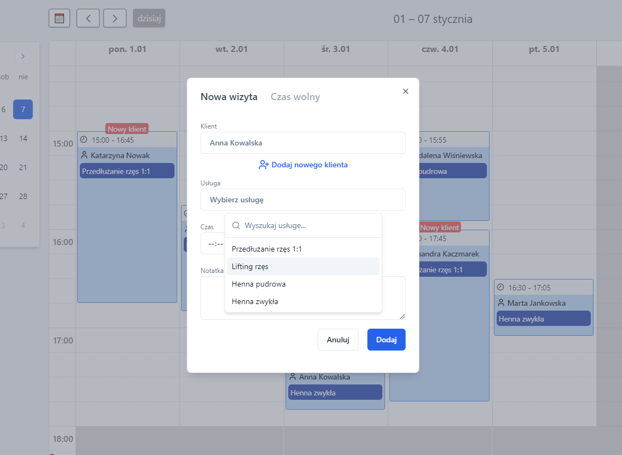Advance mini calendar to next month
Image resolution: width=622 pixels, height=455 pixels.
coord(23,56)
